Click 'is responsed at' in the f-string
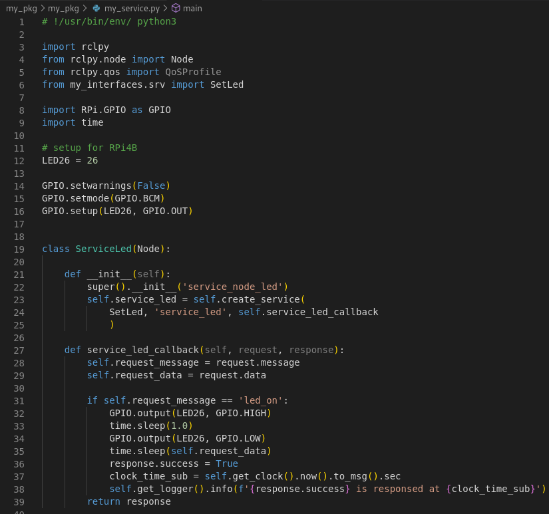 tap(398, 489)
